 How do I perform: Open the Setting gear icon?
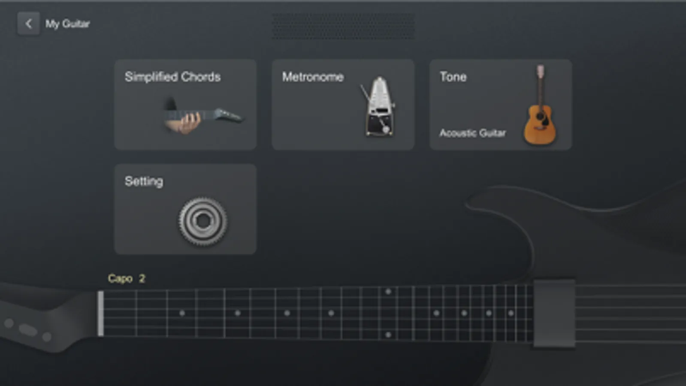point(202,221)
